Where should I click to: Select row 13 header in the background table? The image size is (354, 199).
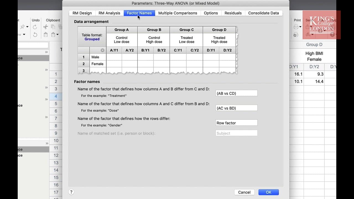tap(56, 163)
